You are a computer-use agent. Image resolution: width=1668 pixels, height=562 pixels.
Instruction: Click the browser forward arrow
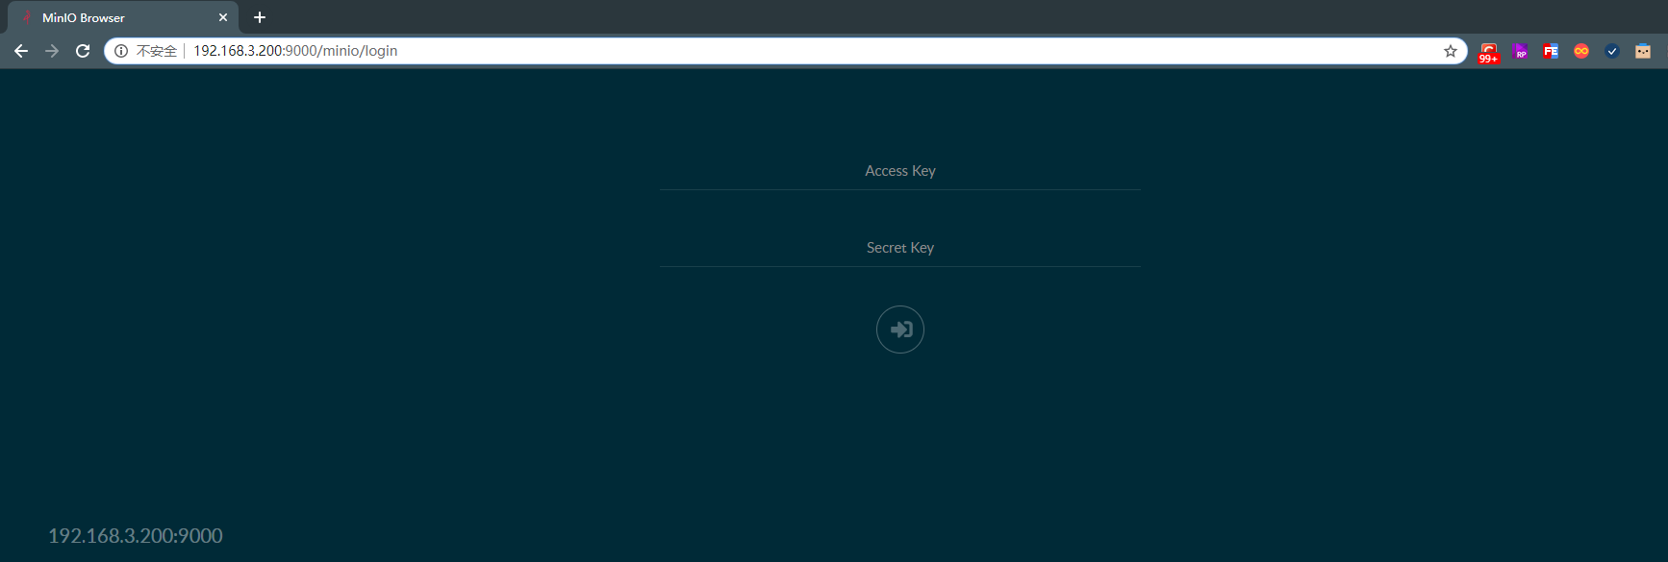click(x=52, y=51)
